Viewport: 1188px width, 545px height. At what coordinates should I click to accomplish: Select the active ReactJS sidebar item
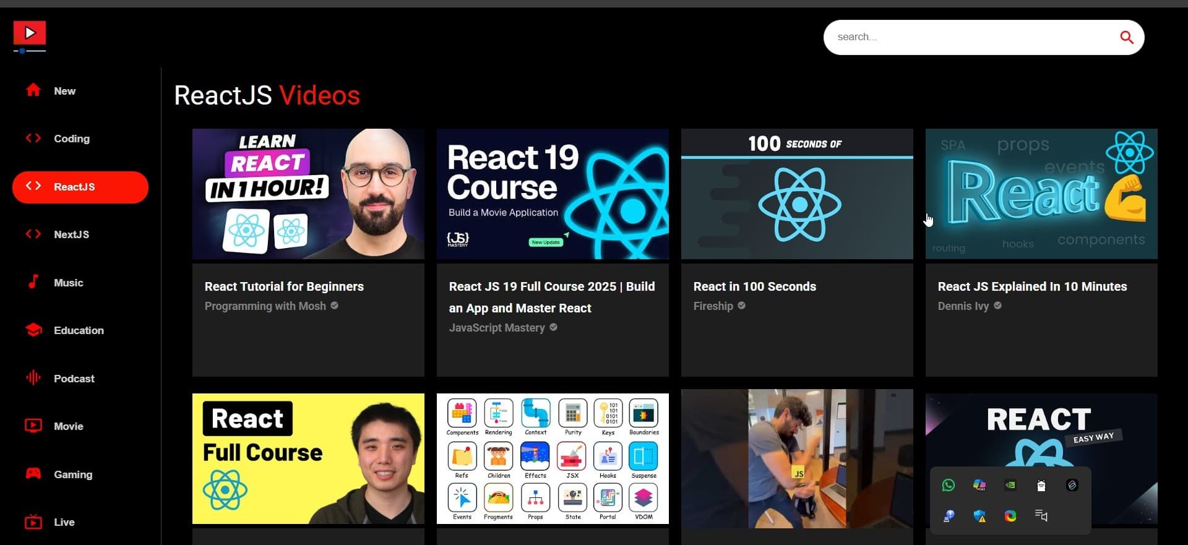tap(80, 187)
